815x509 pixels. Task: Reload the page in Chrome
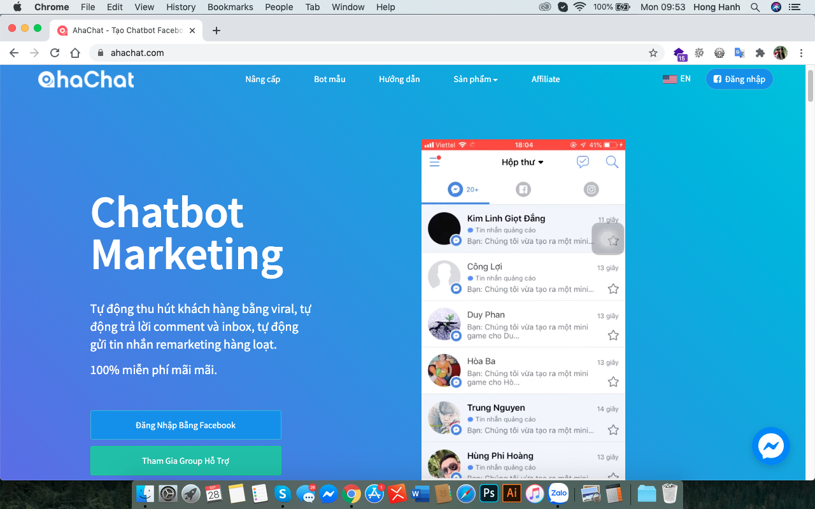pos(55,53)
